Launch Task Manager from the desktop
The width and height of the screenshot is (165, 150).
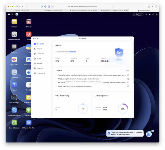[x=14, y=97]
